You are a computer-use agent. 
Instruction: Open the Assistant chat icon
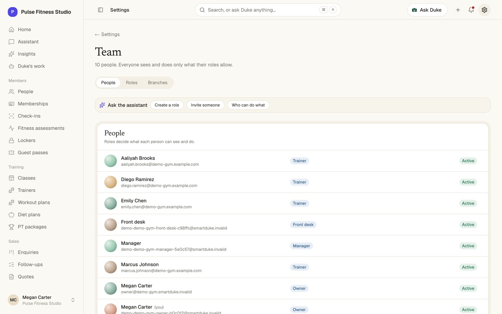click(11, 42)
